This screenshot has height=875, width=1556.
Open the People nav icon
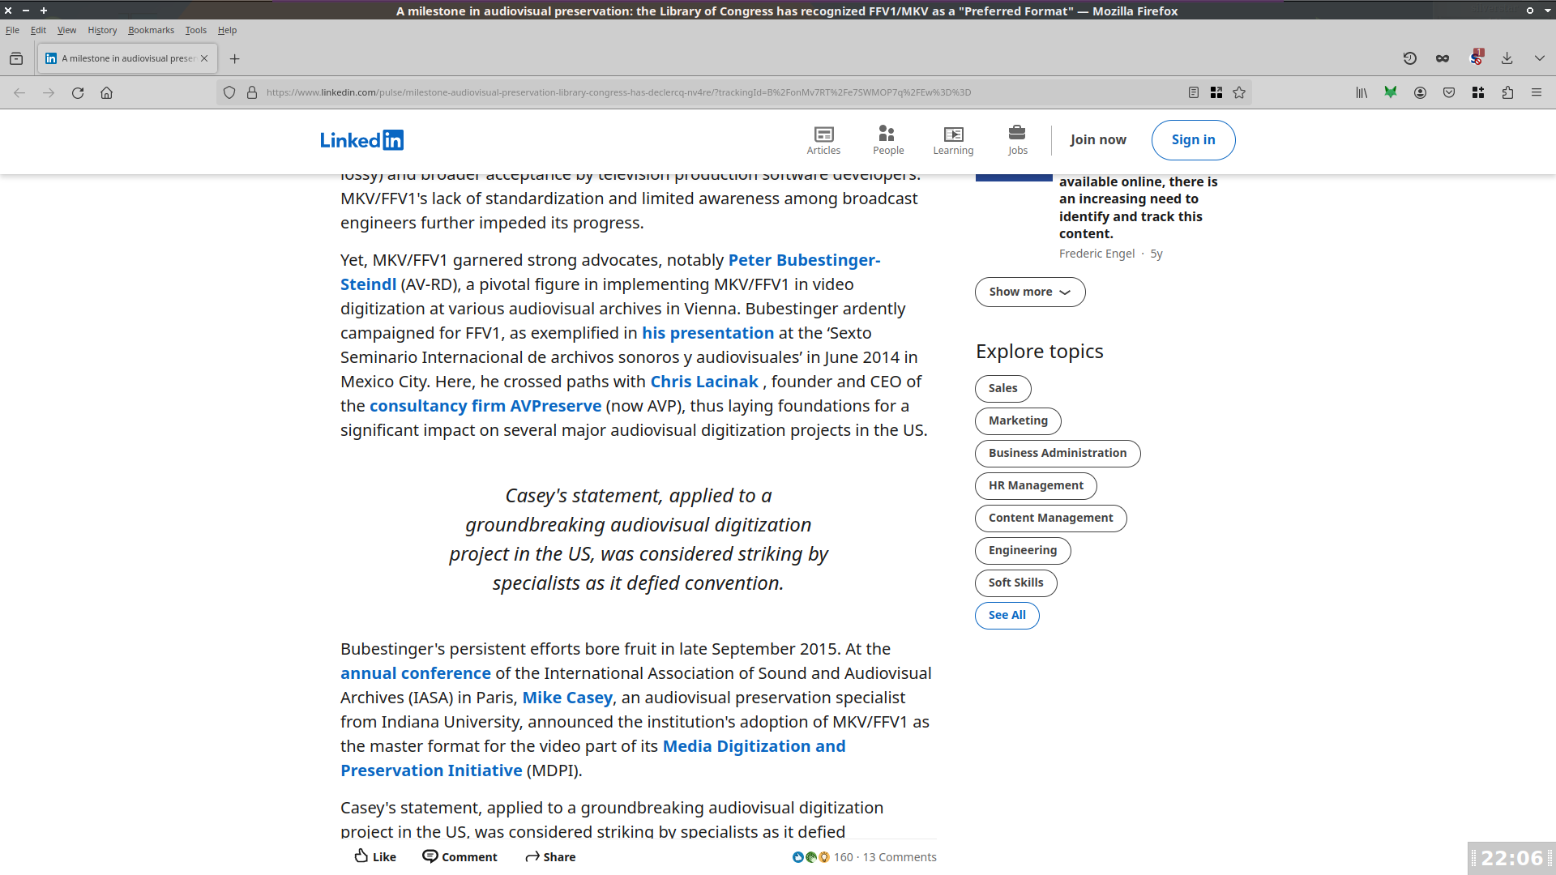pos(887,134)
